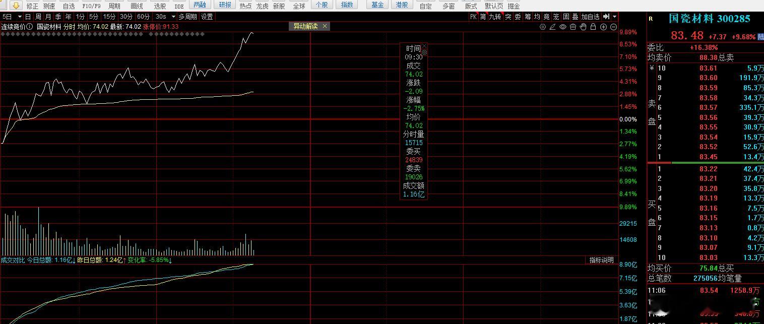The image size is (764, 324).
Task: Click the 两融 toolbar button
Action: point(200,5)
